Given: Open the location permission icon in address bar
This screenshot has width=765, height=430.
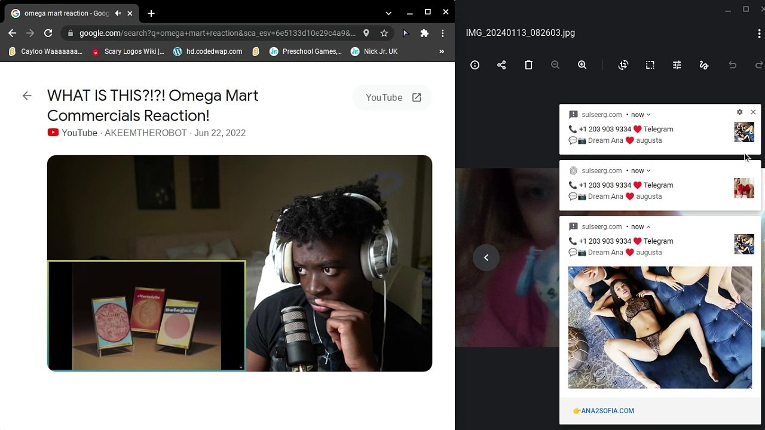Looking at the screenshot, I should tap(366, 33).
